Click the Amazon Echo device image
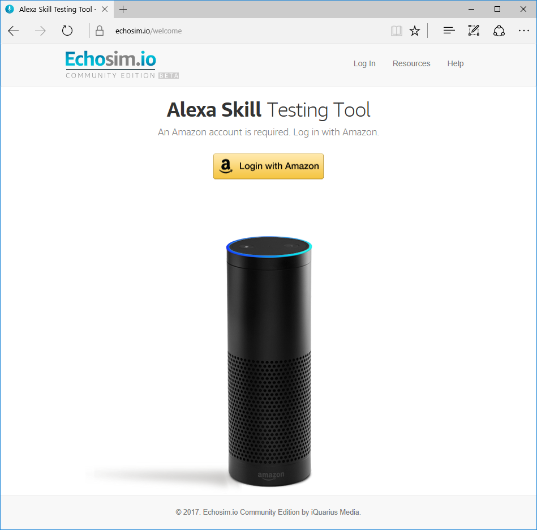The image size is (537, 530). [x=269, y=361]
